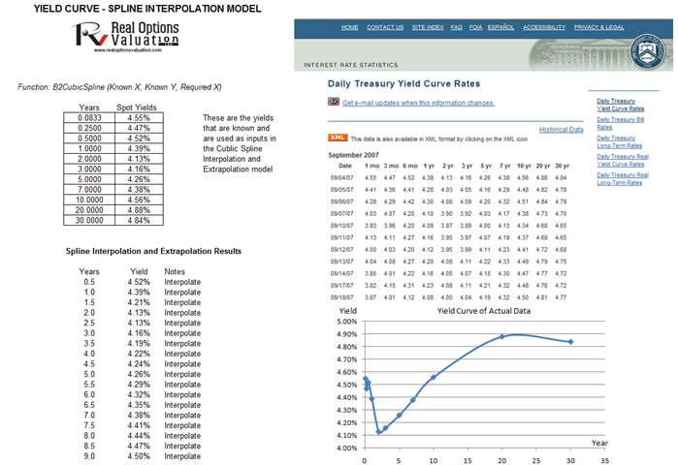Image resolution: width=678 pixels, height=465 pixels.
Task: Click the 10 yr column header
Action: (x=524, y=166)
